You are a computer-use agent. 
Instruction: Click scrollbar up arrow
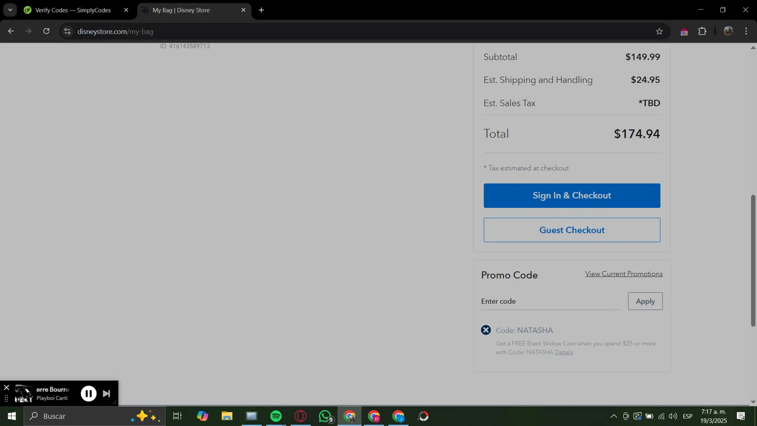click(753, 47)
